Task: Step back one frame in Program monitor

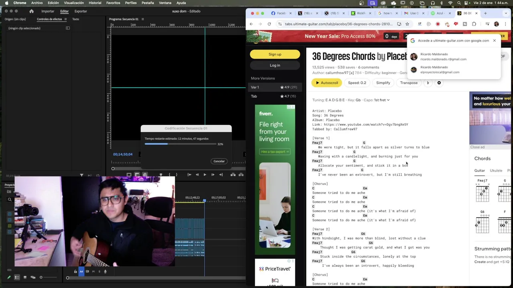Action: [x=197, y=175]
